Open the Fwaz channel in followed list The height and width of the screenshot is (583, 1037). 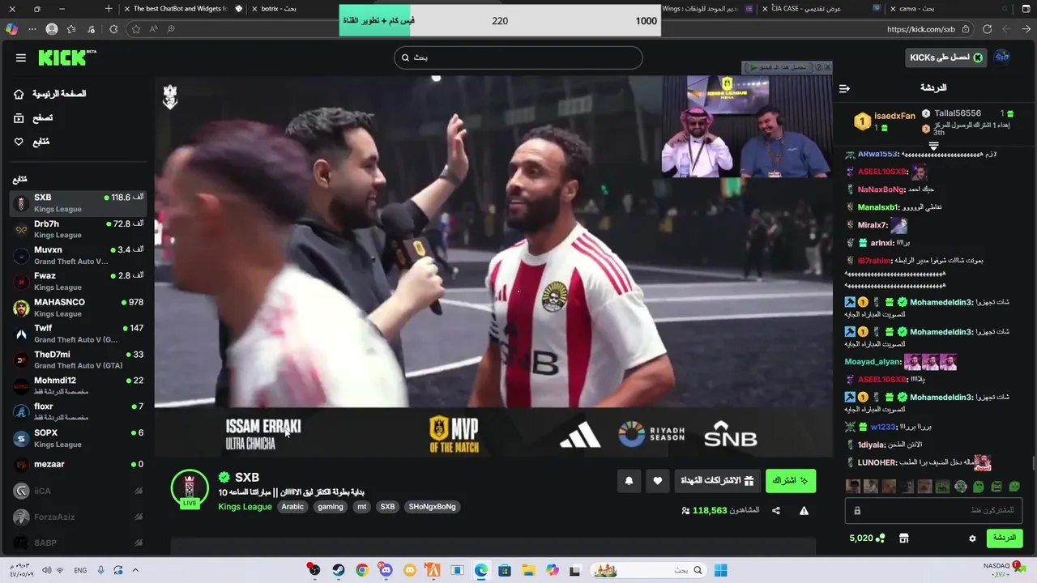click(x=78, y=281)
